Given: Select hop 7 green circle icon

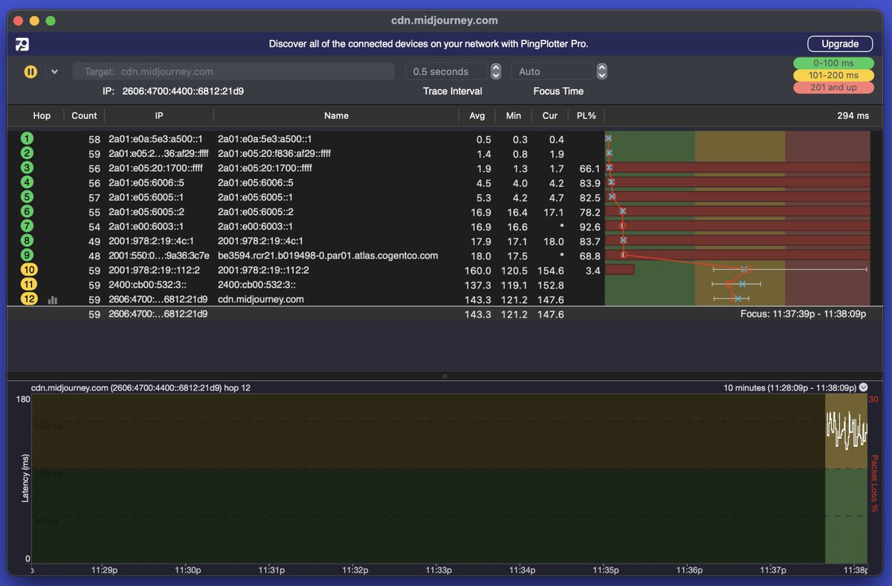Looking at the screenshot, I should point(28,226).
